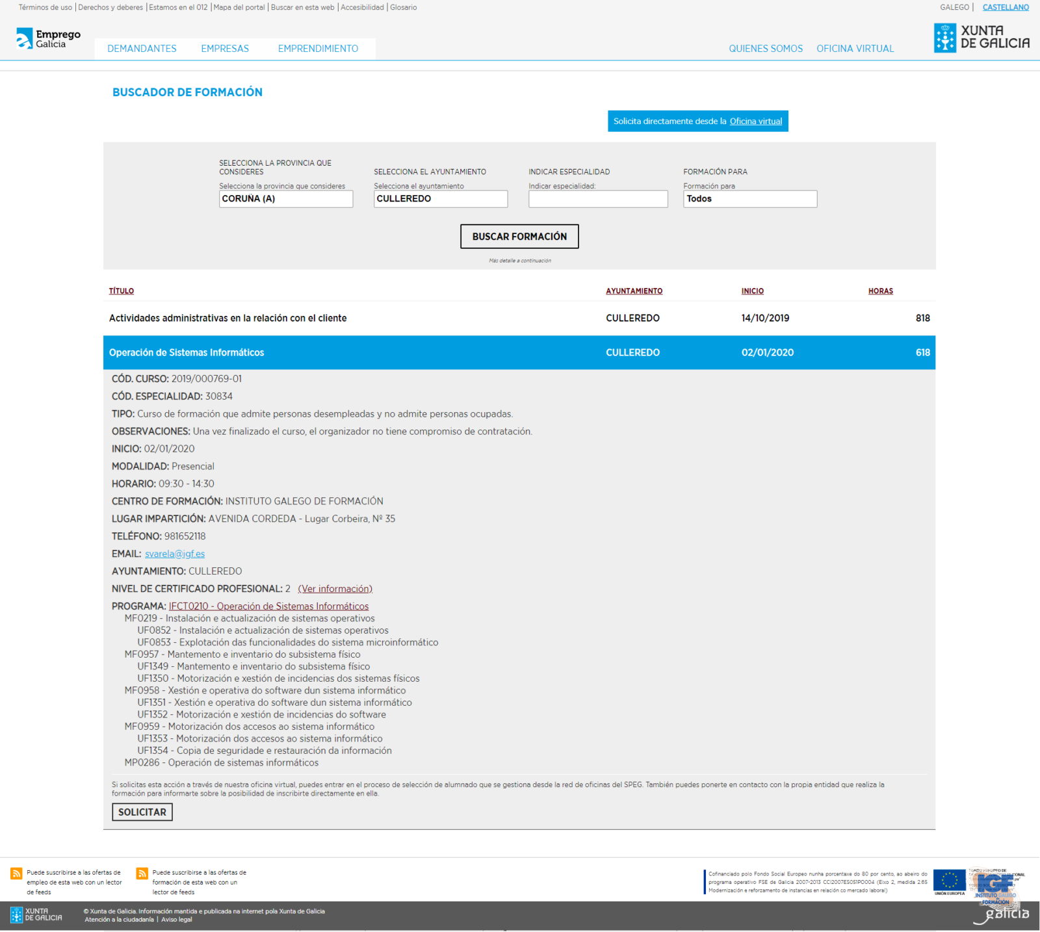Viewport: 1040px width, 932px height.
Task: Open the EMPRENDIMIENTO menu
Action: point(318,49)
